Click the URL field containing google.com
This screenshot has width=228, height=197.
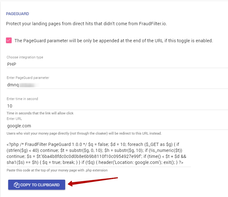point(117,125)
